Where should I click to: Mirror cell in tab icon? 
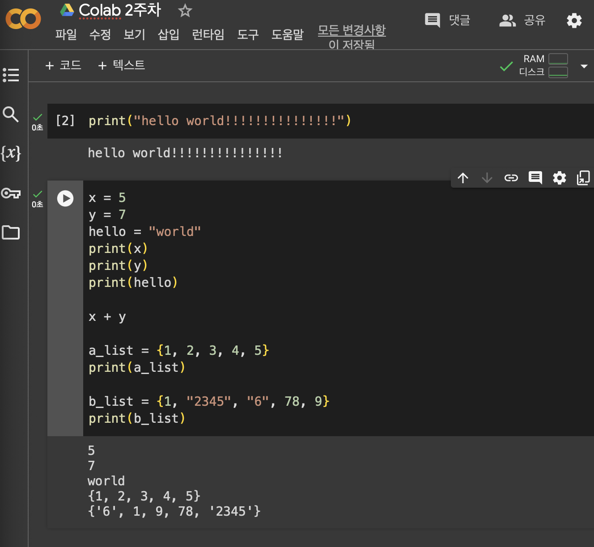coord(583,178)
